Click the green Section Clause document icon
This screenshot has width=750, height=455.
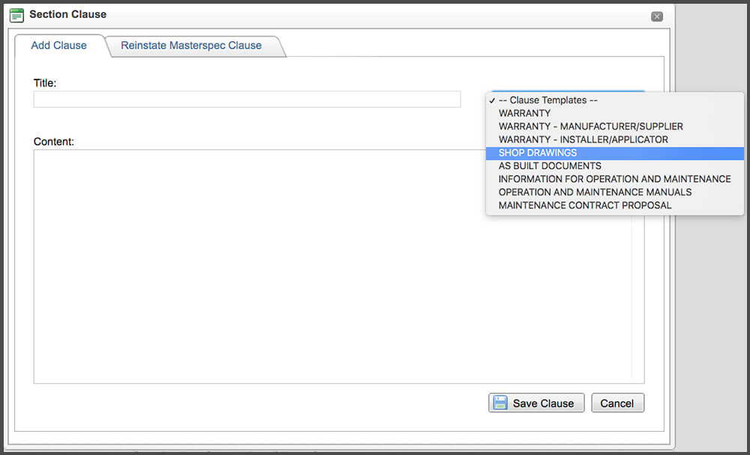point(16,14)
